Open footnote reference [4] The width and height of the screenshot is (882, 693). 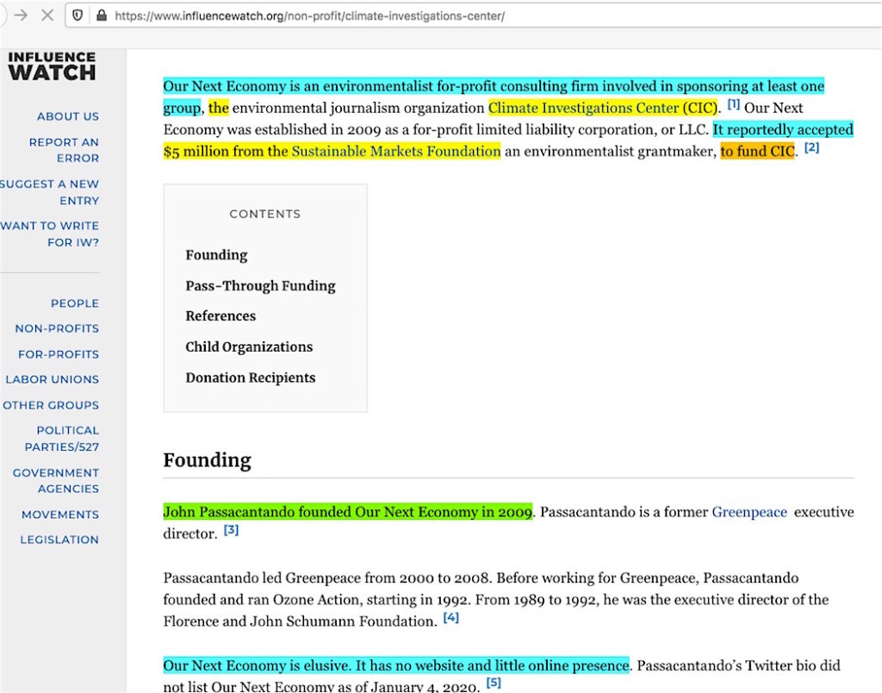click(451, 617)
